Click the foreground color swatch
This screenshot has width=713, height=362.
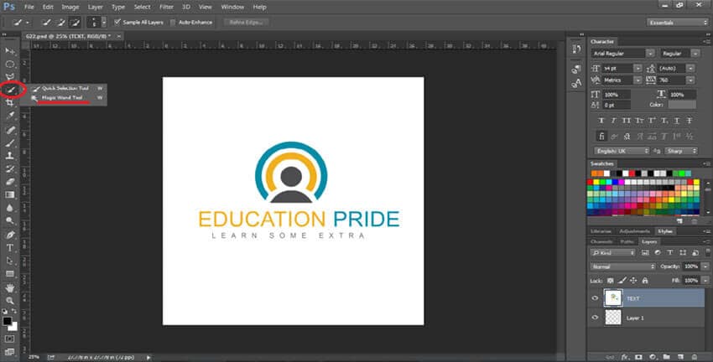7,321
